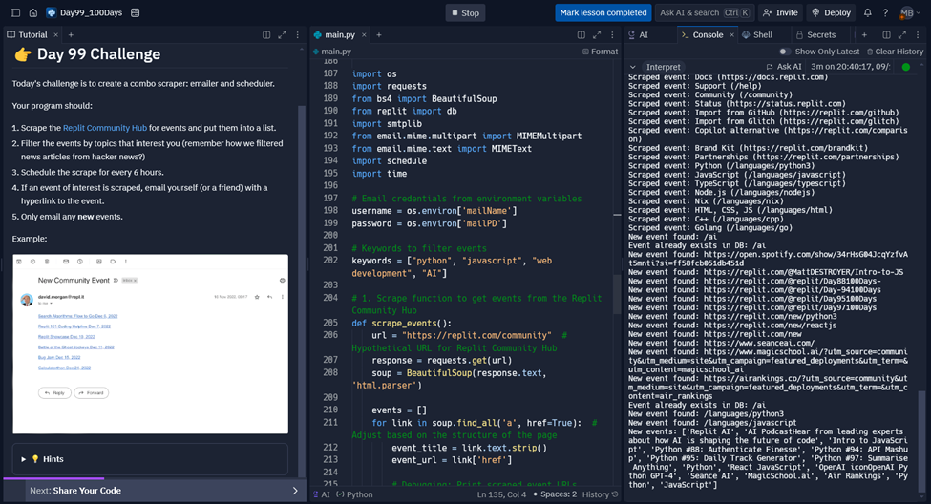Open the example email thumbnail
931x504 pixels.
pyautogui.click(x=150, y=345)
